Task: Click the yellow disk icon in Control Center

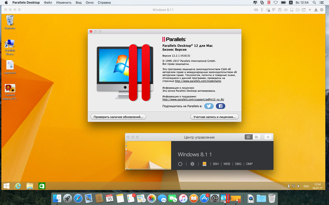Action: (204, 164)
